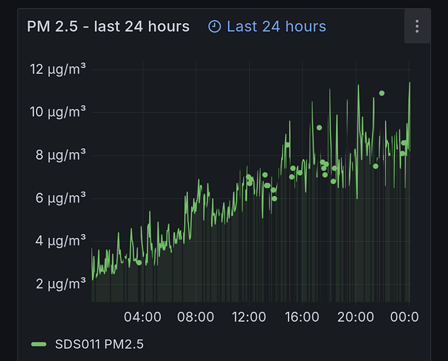448x361 pixels.
Task: Click the 'Last 24 hours' time range link
Action: 276,27
